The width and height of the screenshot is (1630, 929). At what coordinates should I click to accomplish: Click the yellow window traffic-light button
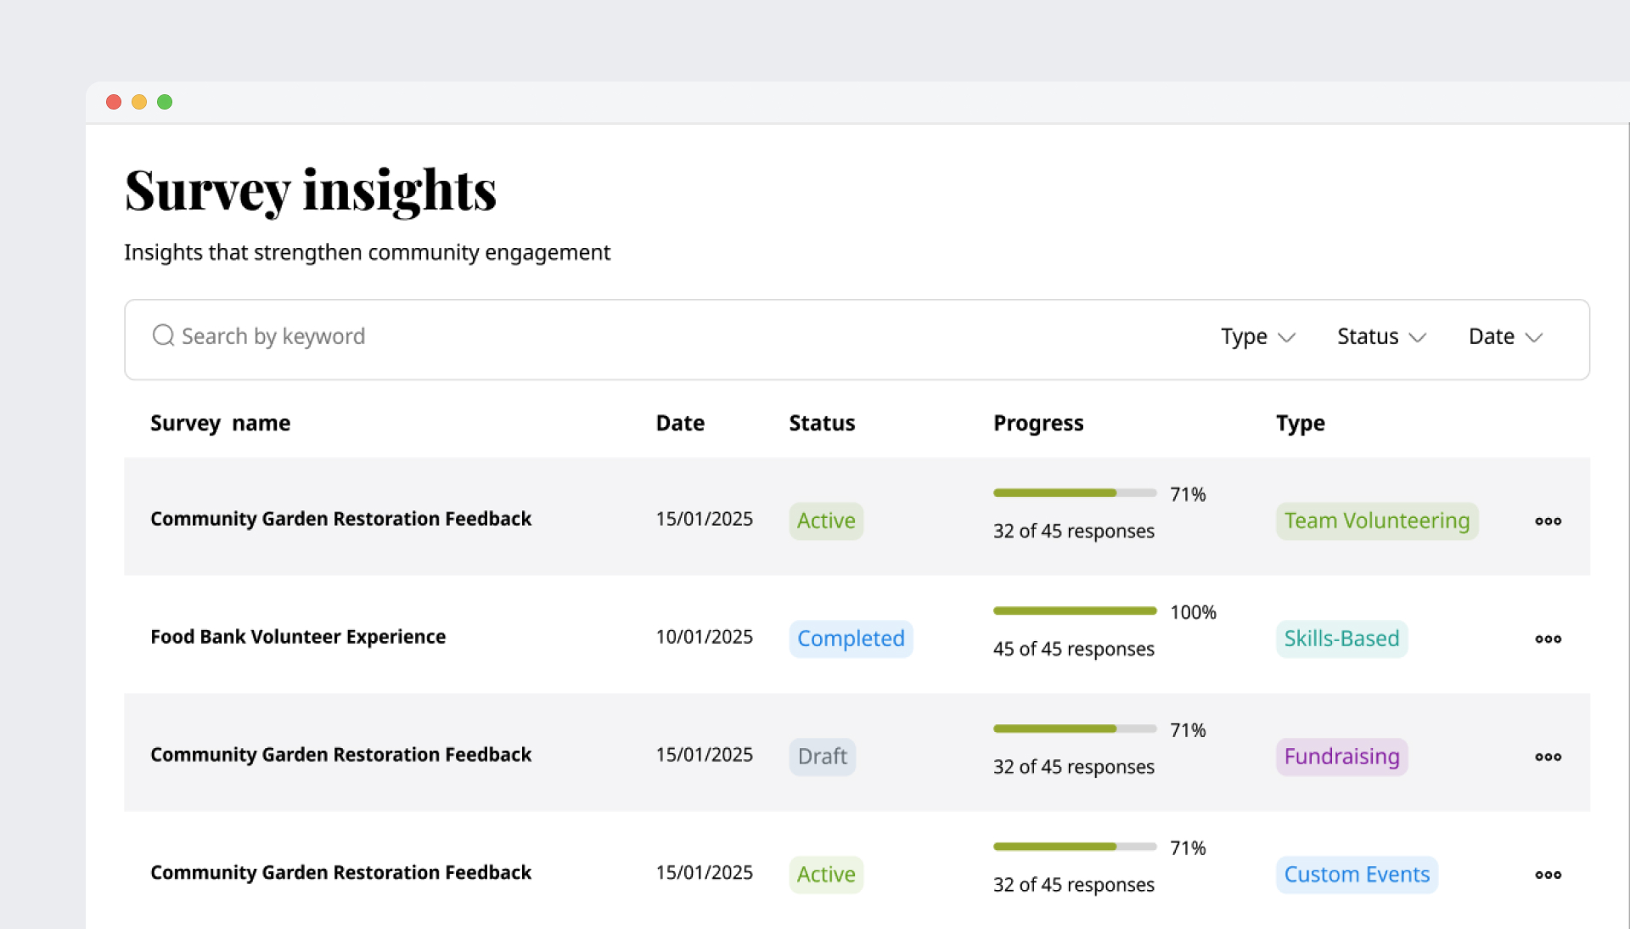139,102
